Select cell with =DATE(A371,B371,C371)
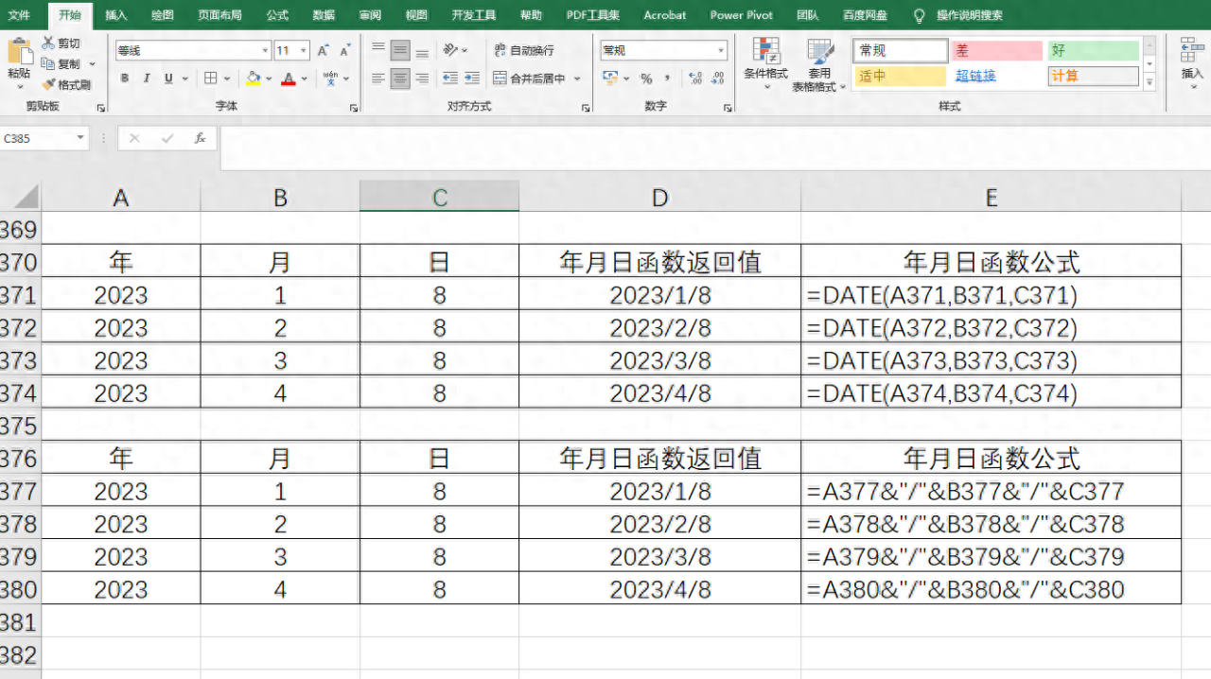The width and height of the screenshot is (1211, 679). [991, 295]
